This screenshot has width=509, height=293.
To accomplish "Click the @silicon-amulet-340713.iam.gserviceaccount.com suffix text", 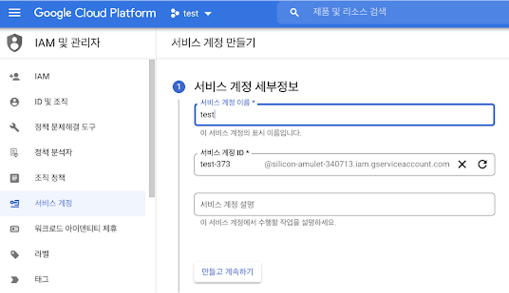I will click(x=357, y=164).
